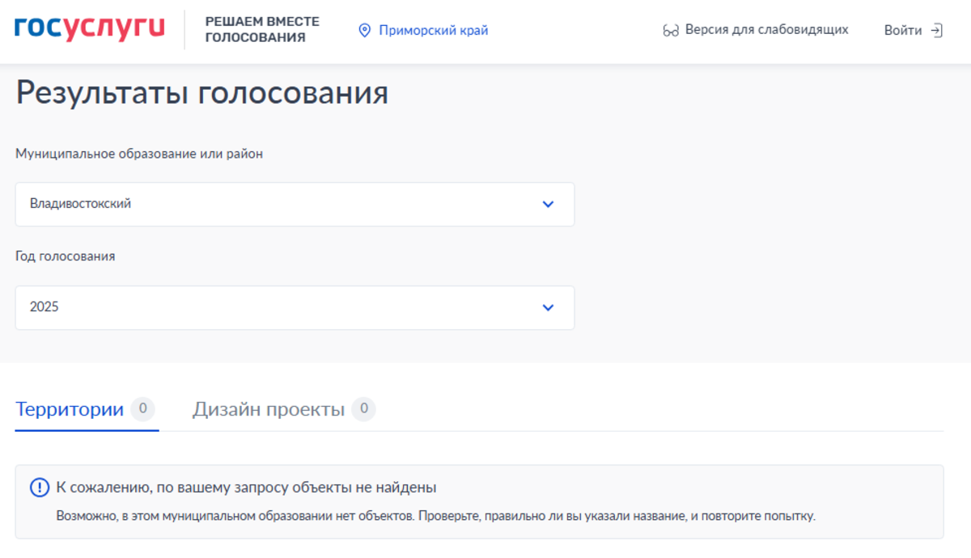Click the exclamation info icon in the alert
Viewport: 971px width, 558px height.
click(x=40, y=488)
